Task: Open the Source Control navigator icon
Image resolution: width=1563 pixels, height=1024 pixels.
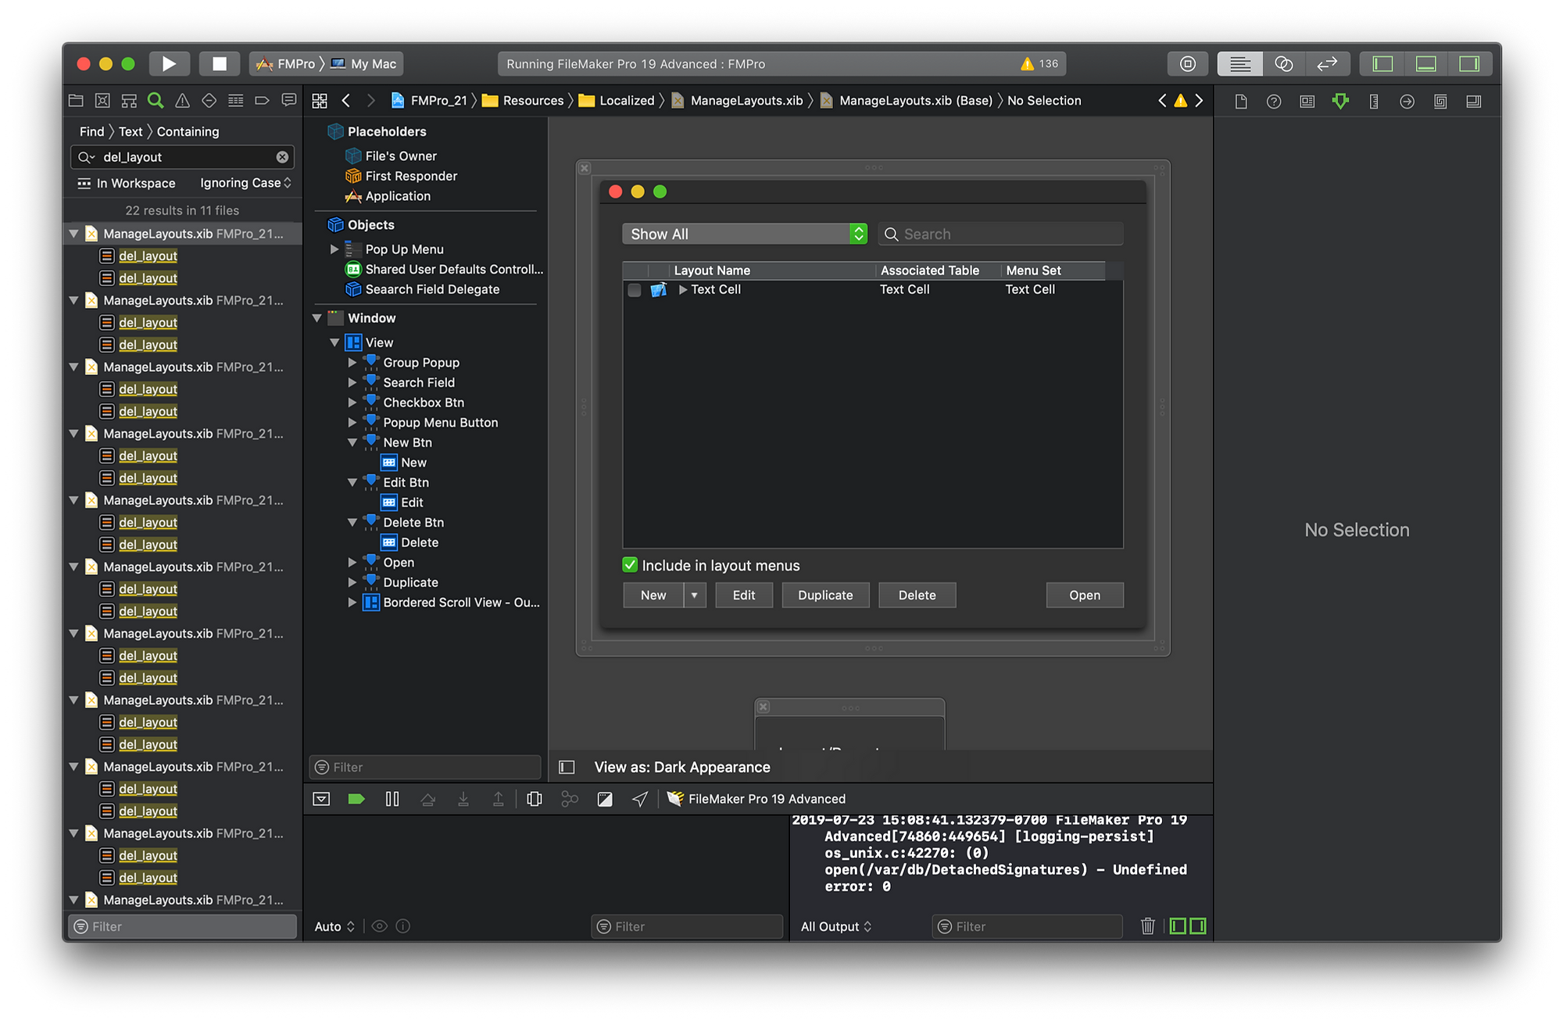Action: tap(102, 100)
